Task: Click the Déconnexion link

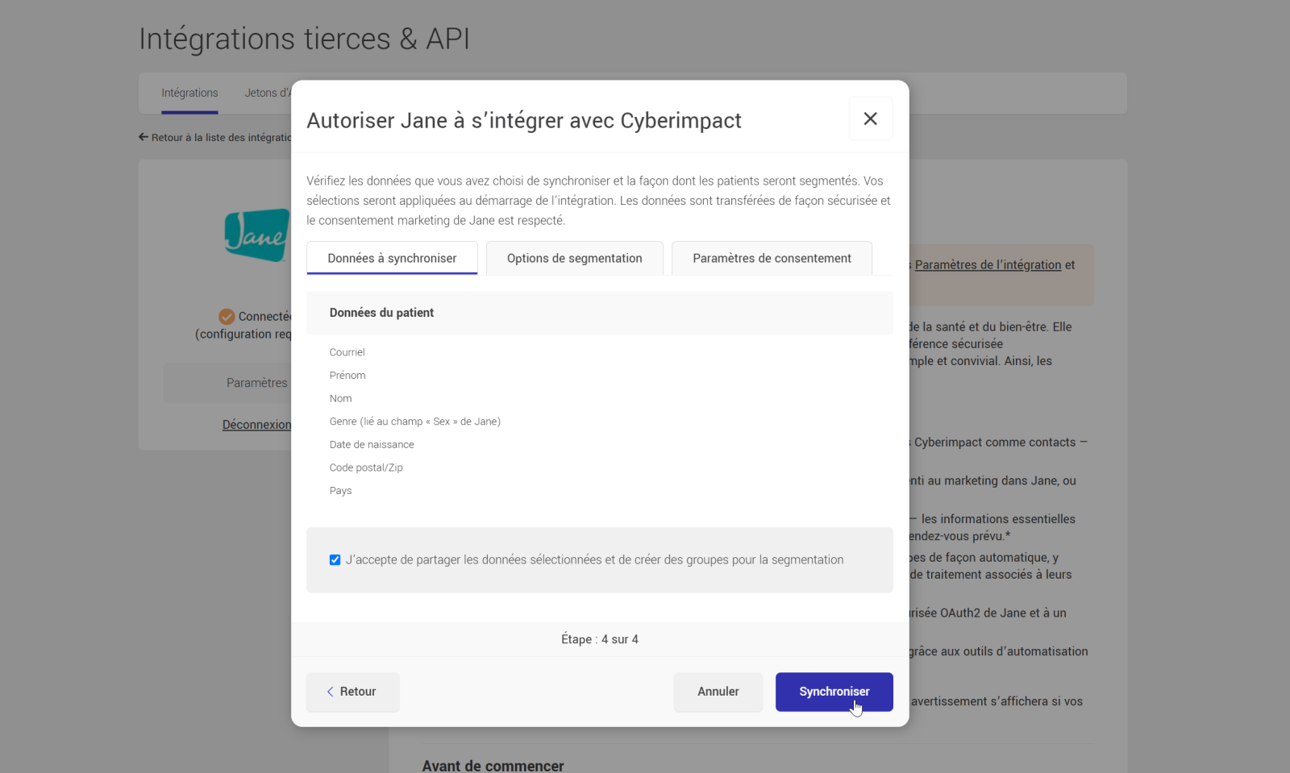Action: click(x=256, y=425)
